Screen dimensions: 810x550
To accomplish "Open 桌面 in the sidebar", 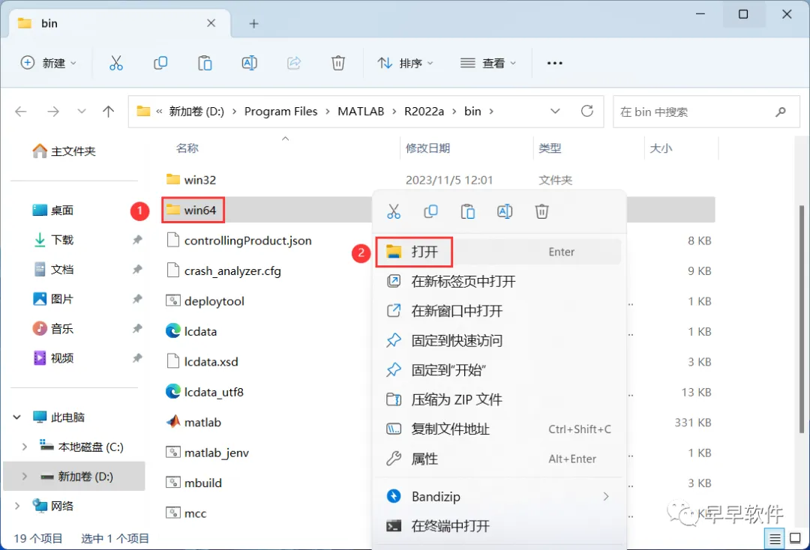I will coord(52,210).
